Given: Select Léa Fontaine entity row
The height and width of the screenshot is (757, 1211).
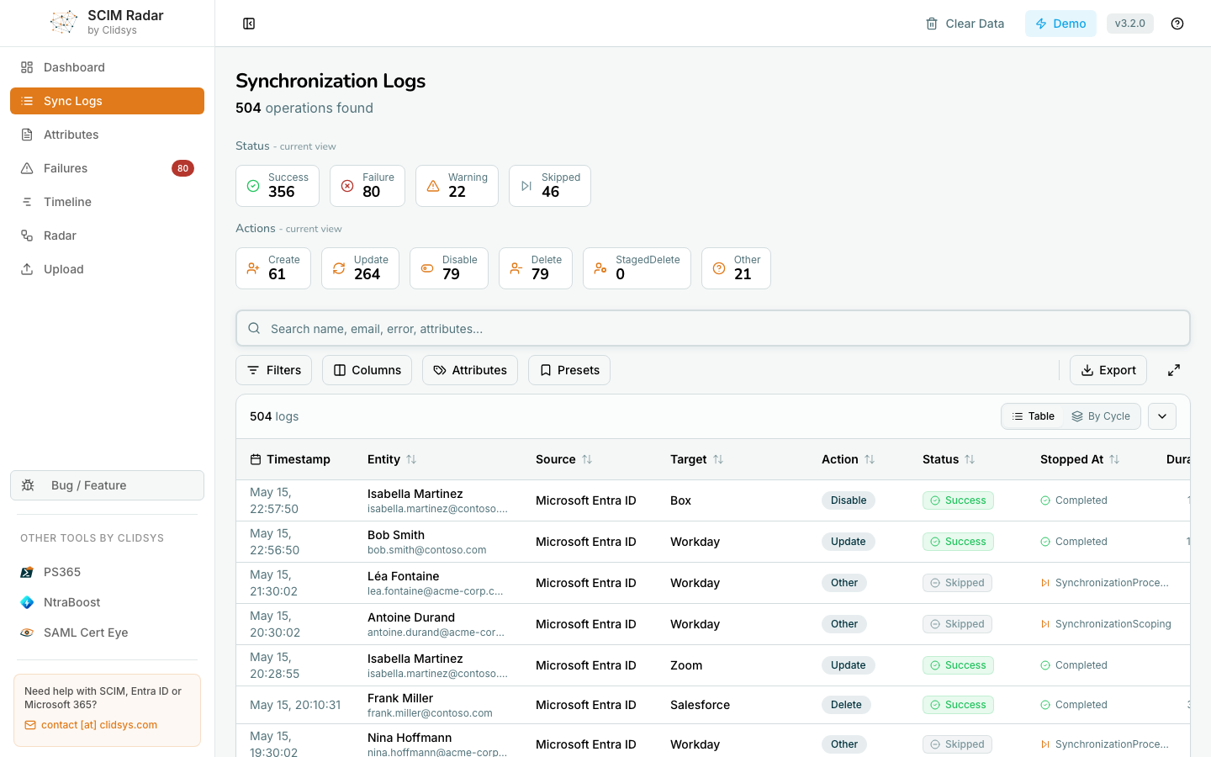Looking at the screenshot, I should (713, 583).
